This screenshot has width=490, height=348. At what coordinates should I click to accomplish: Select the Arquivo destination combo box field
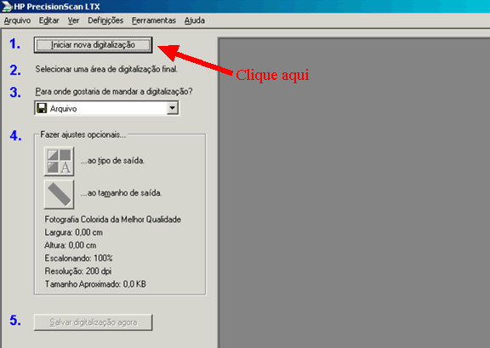pyautogui.click(x=106, y=108)
